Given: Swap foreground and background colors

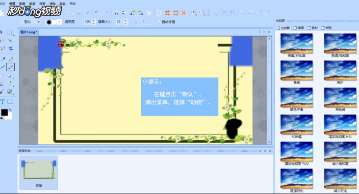Looking at the screenshot, I should [x=10, y=110].
